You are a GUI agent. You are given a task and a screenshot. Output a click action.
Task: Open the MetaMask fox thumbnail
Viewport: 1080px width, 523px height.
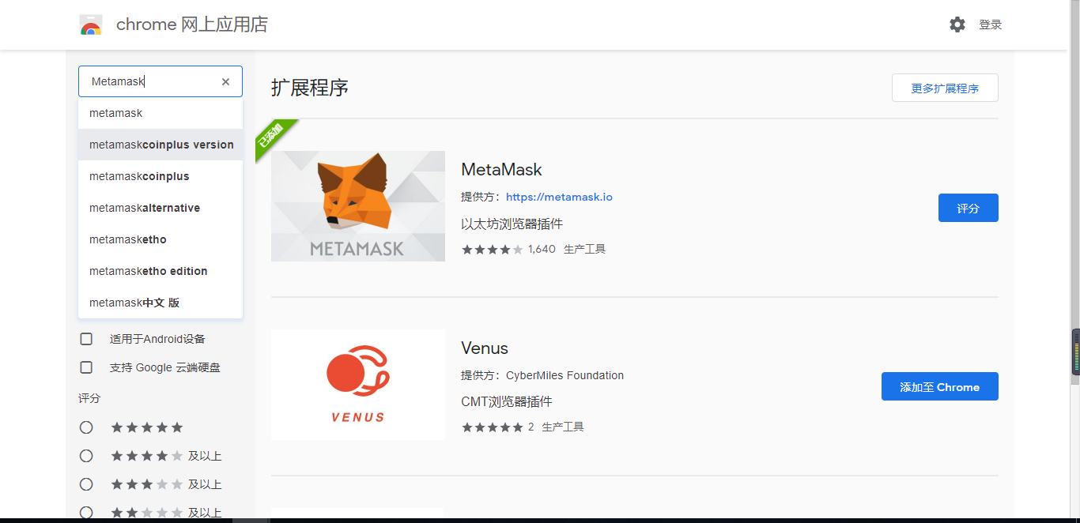tap(358, 206)
